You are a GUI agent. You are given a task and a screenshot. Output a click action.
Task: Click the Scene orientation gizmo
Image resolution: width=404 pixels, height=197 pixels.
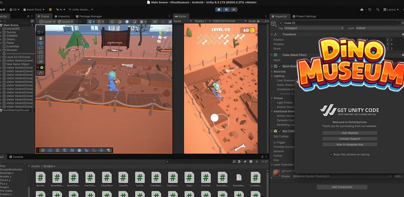[160, 37]
